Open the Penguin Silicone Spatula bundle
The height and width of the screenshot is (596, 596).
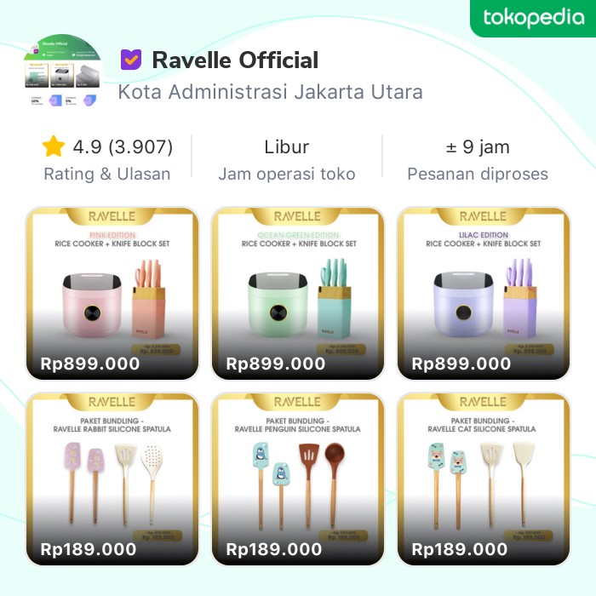298,479
